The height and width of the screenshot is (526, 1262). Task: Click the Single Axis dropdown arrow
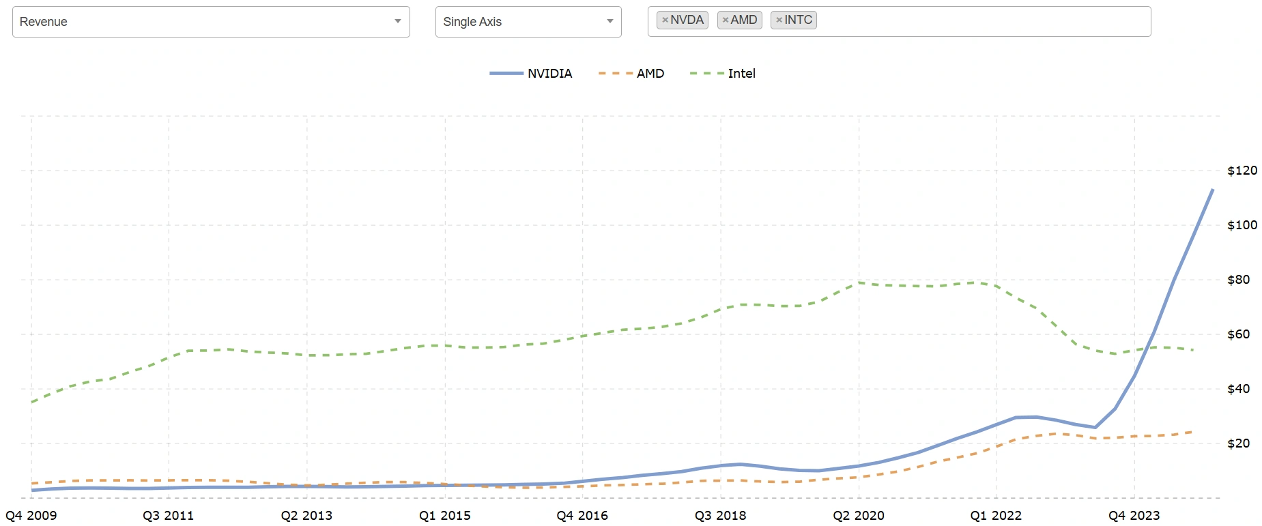(610, 21)
